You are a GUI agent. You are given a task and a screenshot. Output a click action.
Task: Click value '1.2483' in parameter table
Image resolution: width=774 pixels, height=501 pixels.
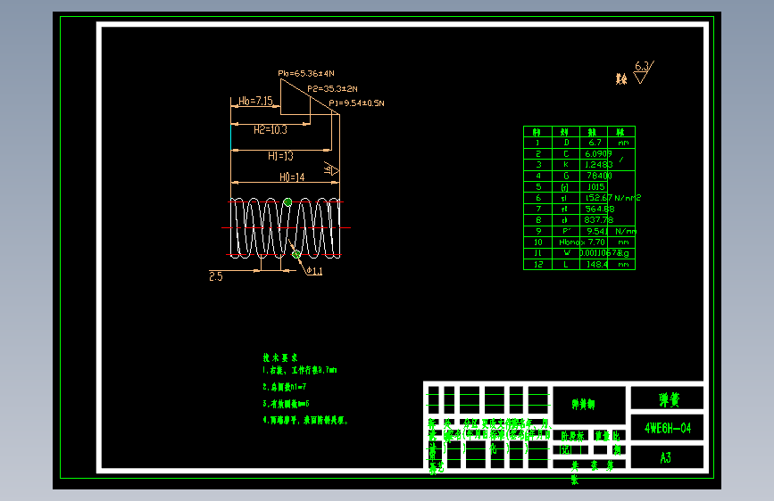point(599,165)
